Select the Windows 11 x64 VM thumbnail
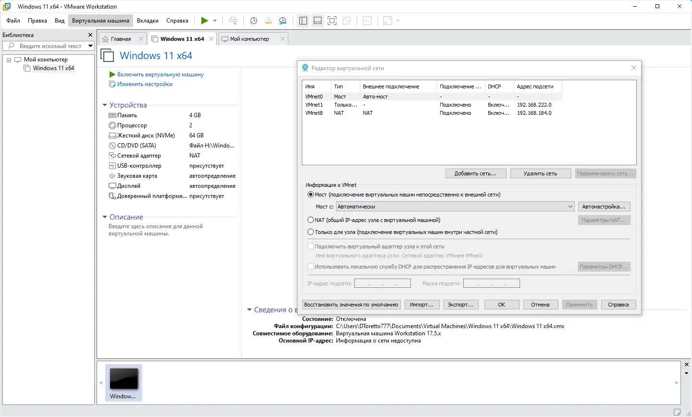Image resolution: width=692 pixels, height=417 pixels. tap(123, 380)
